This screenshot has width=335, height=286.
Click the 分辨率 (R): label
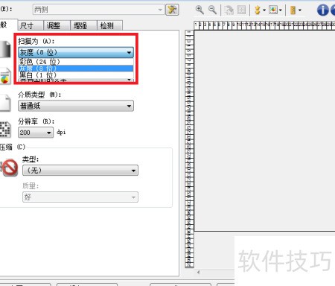[x=36, y=121]
